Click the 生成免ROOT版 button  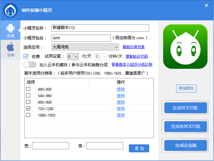tap(185, 126)
